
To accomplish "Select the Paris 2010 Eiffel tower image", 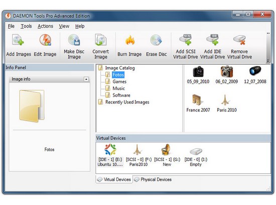I will [x=227, y=103].
